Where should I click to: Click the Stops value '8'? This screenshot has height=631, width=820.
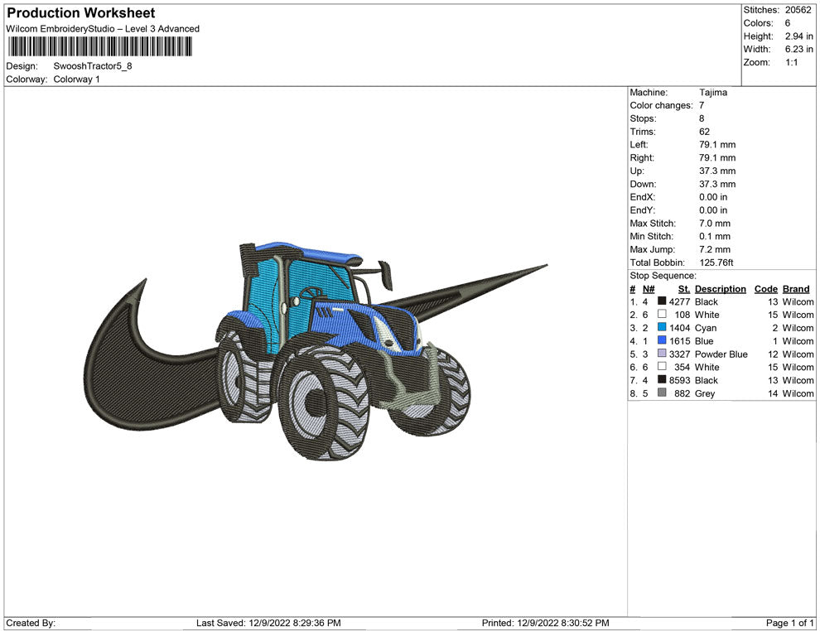point(702,118)
